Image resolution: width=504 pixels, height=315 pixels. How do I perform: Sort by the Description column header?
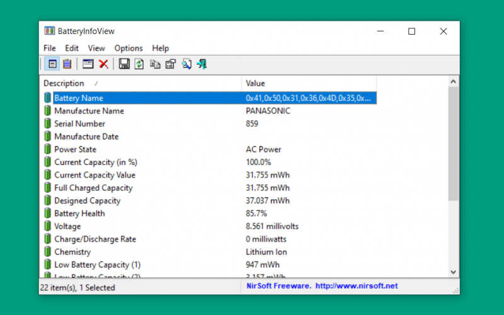tap(140, 83)
